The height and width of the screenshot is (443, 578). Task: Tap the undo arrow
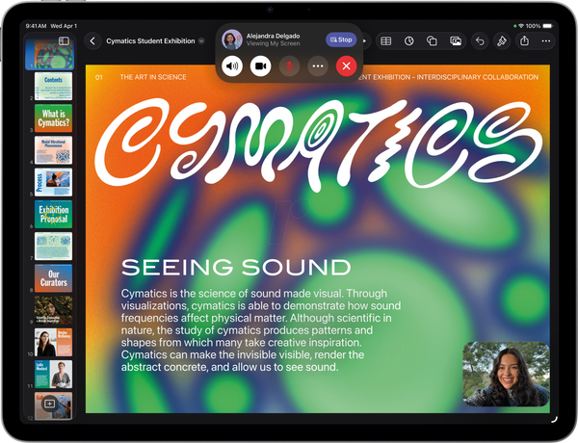480,40
